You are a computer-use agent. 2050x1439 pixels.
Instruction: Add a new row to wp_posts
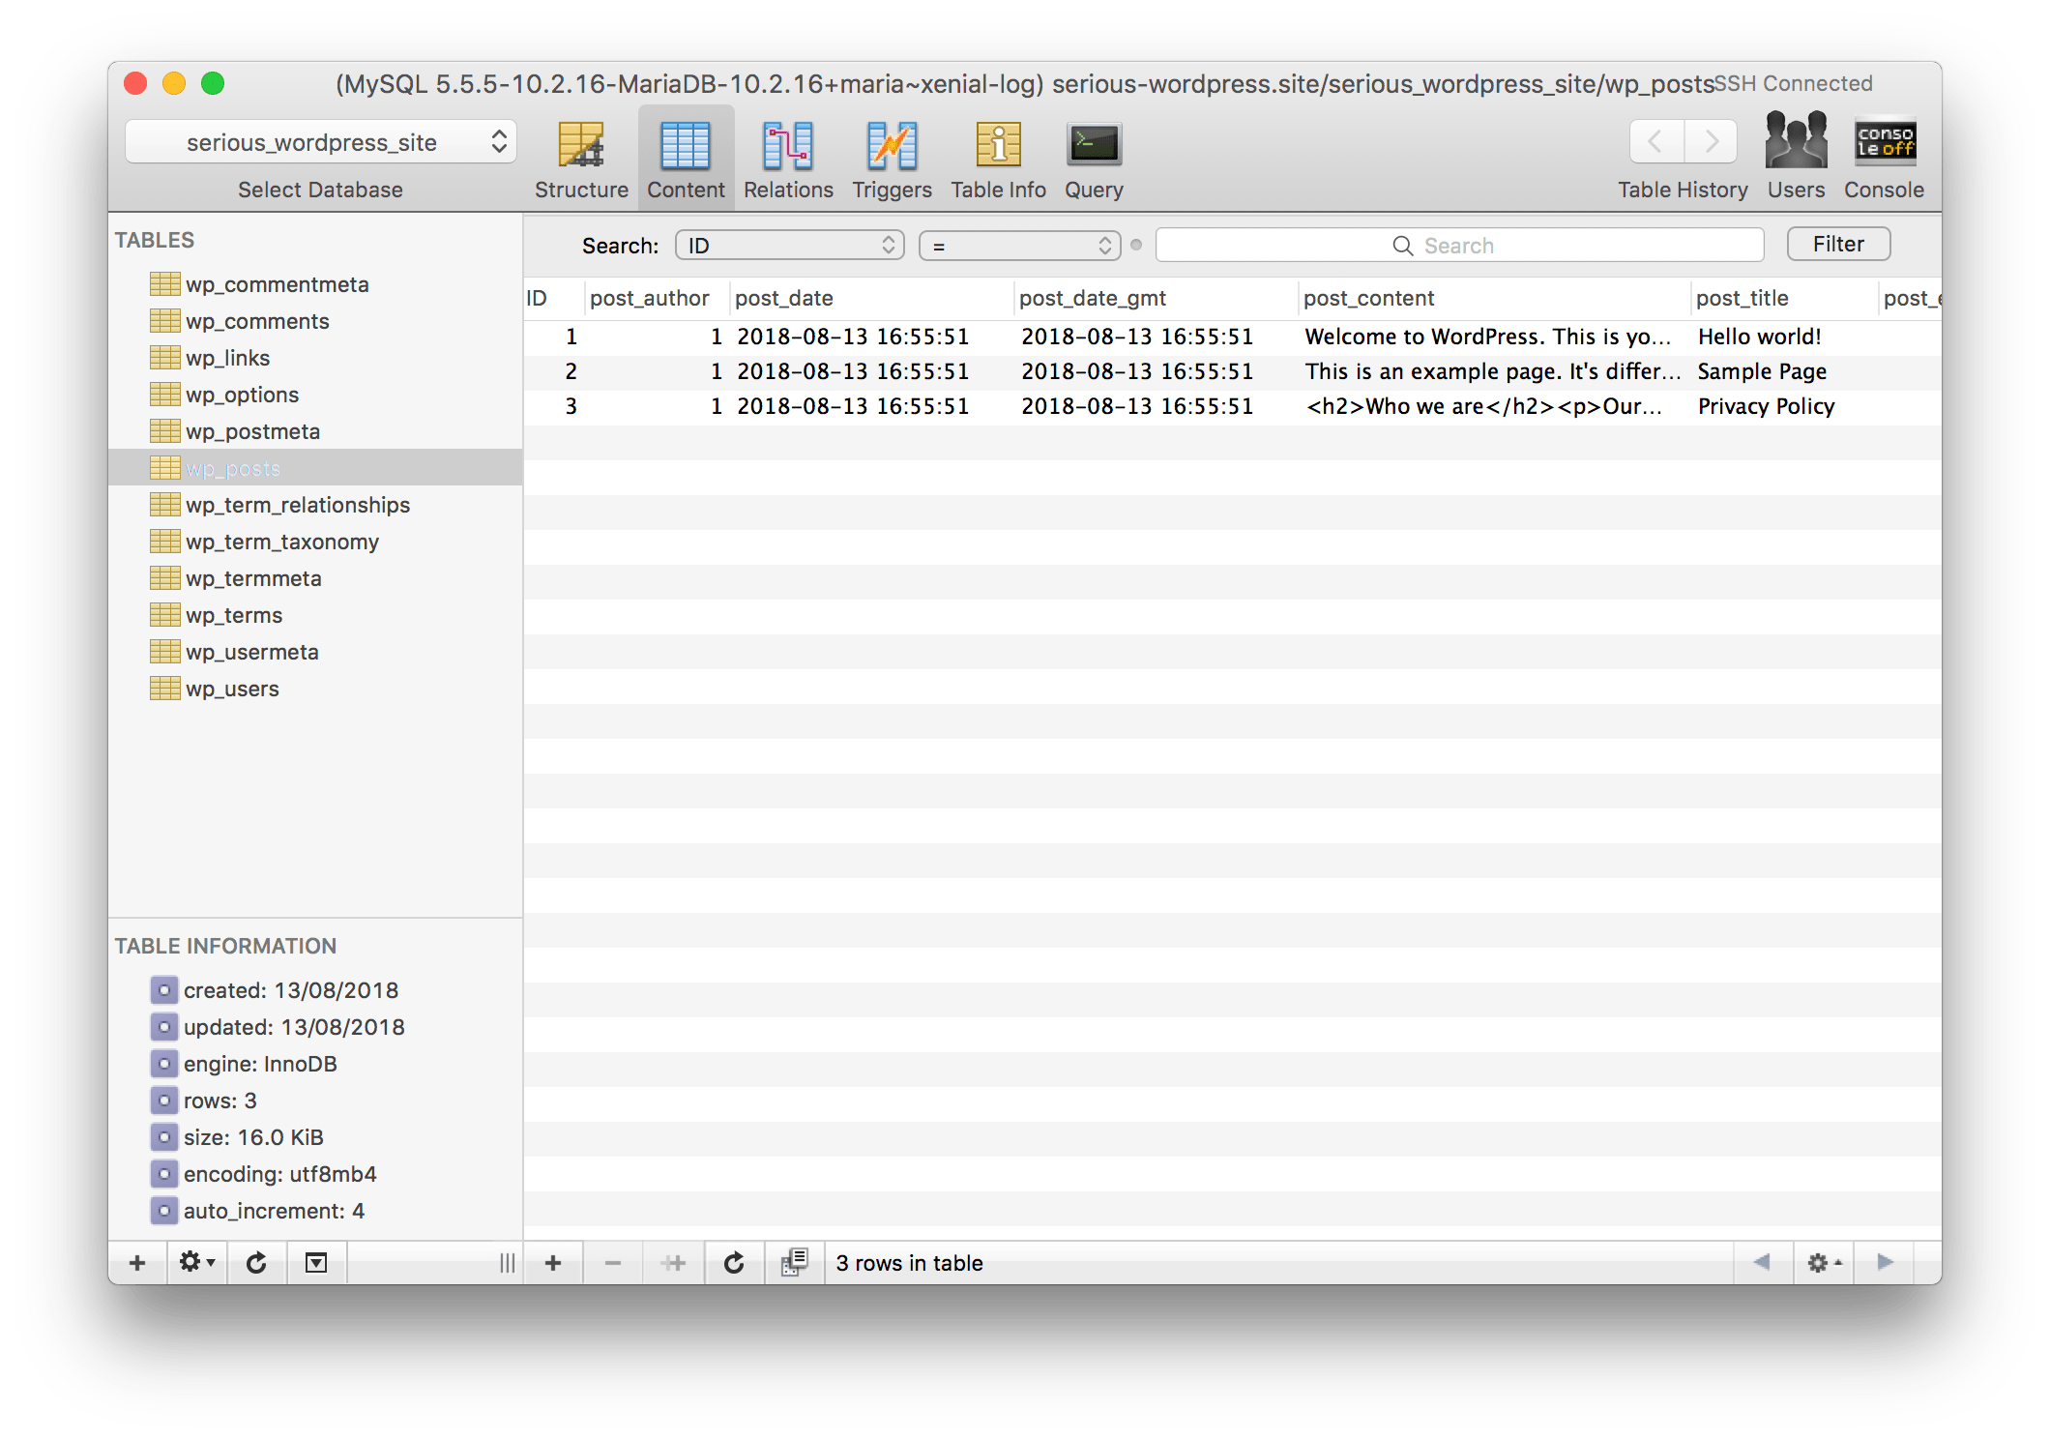[x=553, y=1263]
